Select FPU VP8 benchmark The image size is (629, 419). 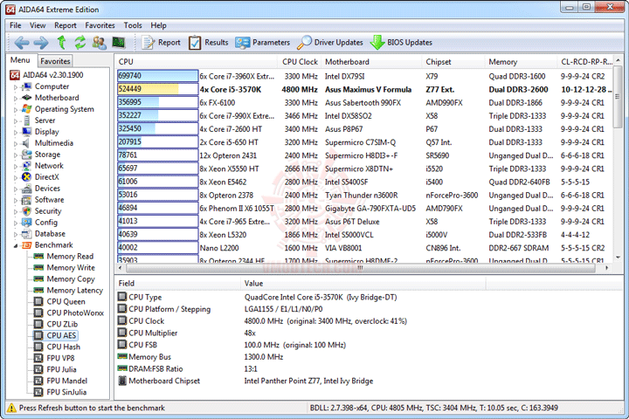coord(60,358)
